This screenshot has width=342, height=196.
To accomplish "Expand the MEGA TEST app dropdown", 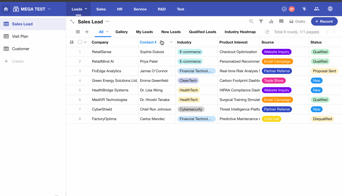I will [49, 9].
